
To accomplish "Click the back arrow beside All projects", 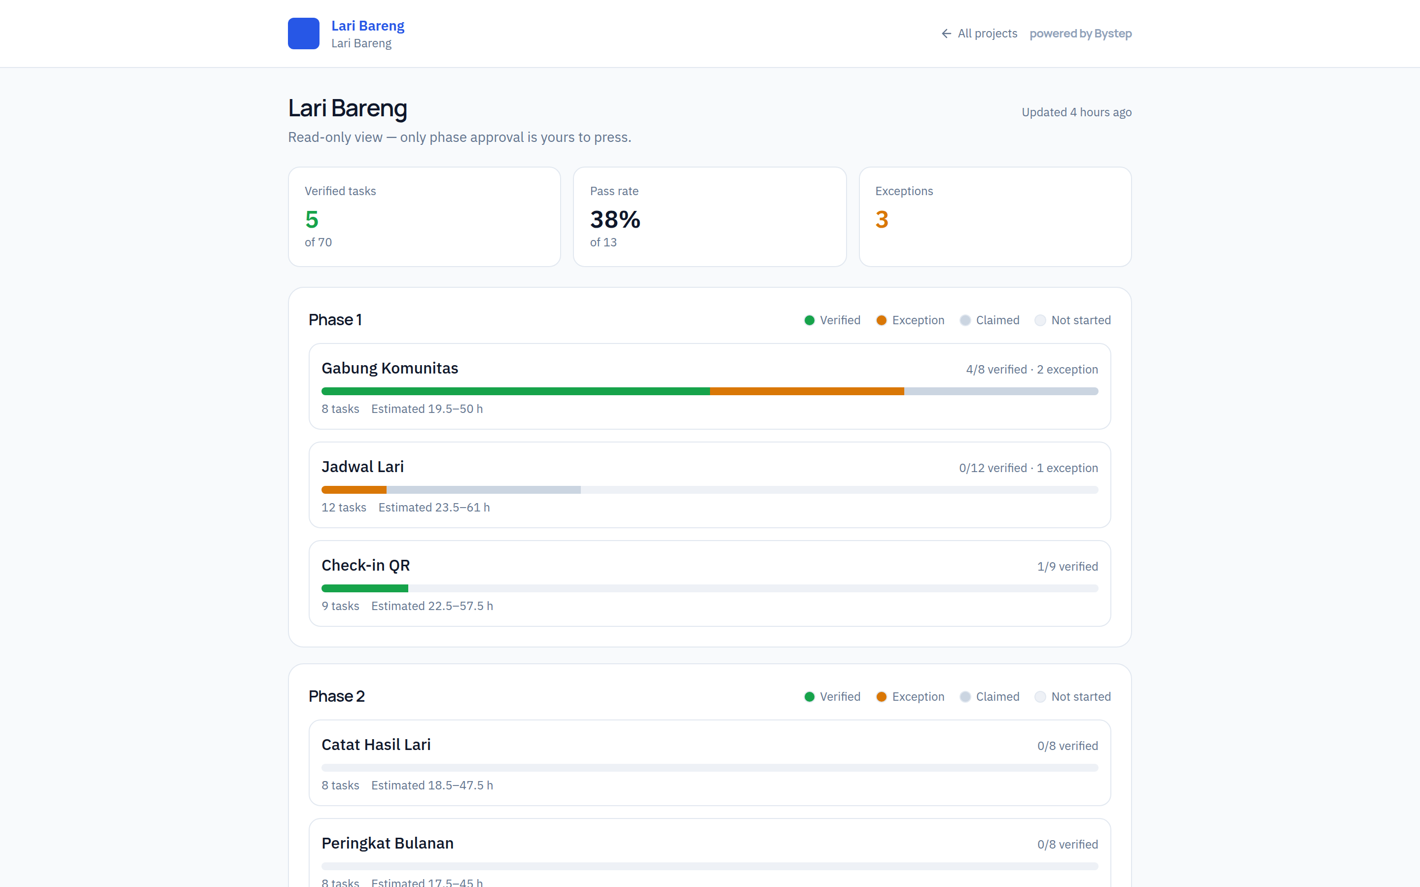I will pyautogui.click(x=946, y=34).
